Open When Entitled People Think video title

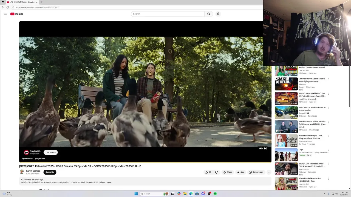(311, 137)
